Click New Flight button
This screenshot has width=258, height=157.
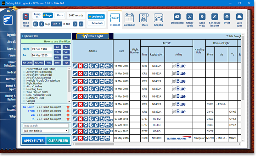(93, 36)
